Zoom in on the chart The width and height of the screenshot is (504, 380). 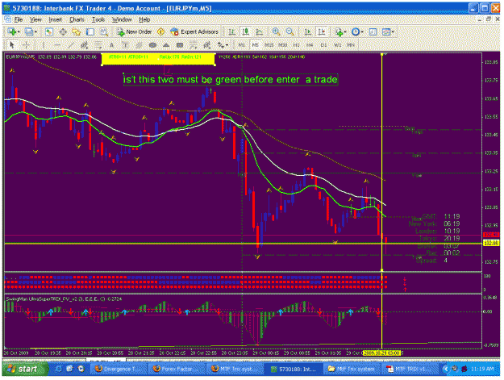(x=276, y=31)
